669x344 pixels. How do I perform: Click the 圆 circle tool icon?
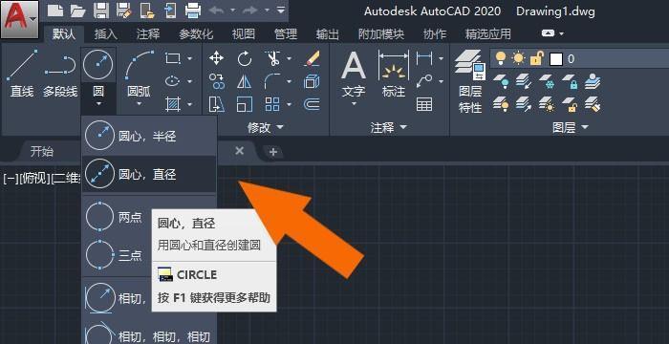(98, 65)
